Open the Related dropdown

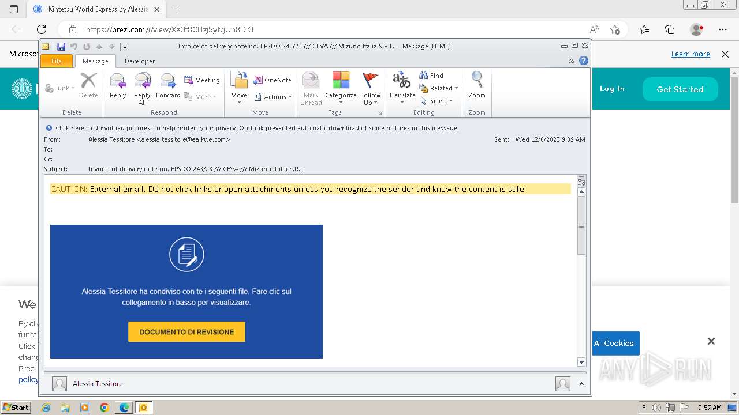(x=439, y=88)
